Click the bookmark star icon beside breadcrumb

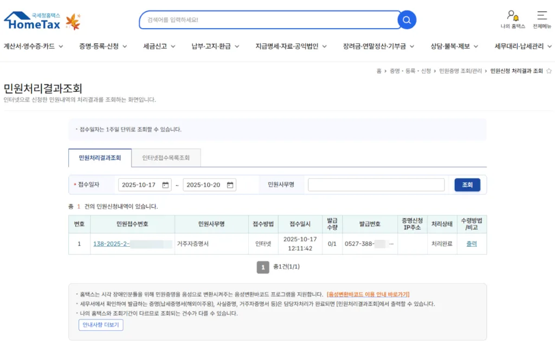coord(548,71)
